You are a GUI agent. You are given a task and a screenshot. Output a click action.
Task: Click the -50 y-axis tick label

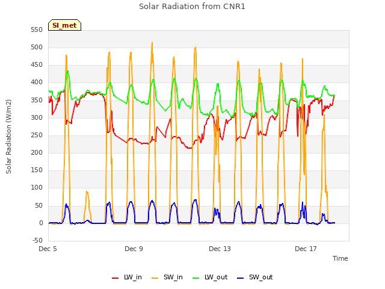pos(37,240)
